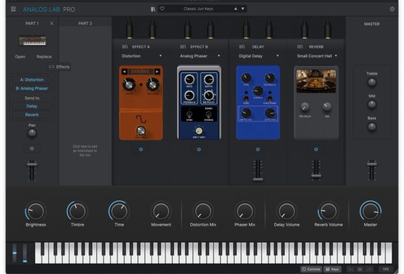Toggle the Controls button in status bar
The image size is (404, 274).
pos(311,269)
